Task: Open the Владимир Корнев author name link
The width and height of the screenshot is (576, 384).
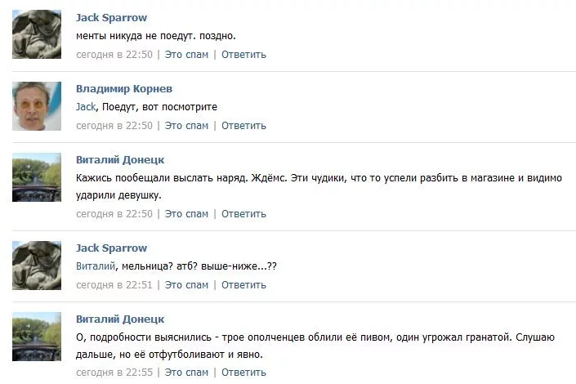Action: [x=124, y=88]
